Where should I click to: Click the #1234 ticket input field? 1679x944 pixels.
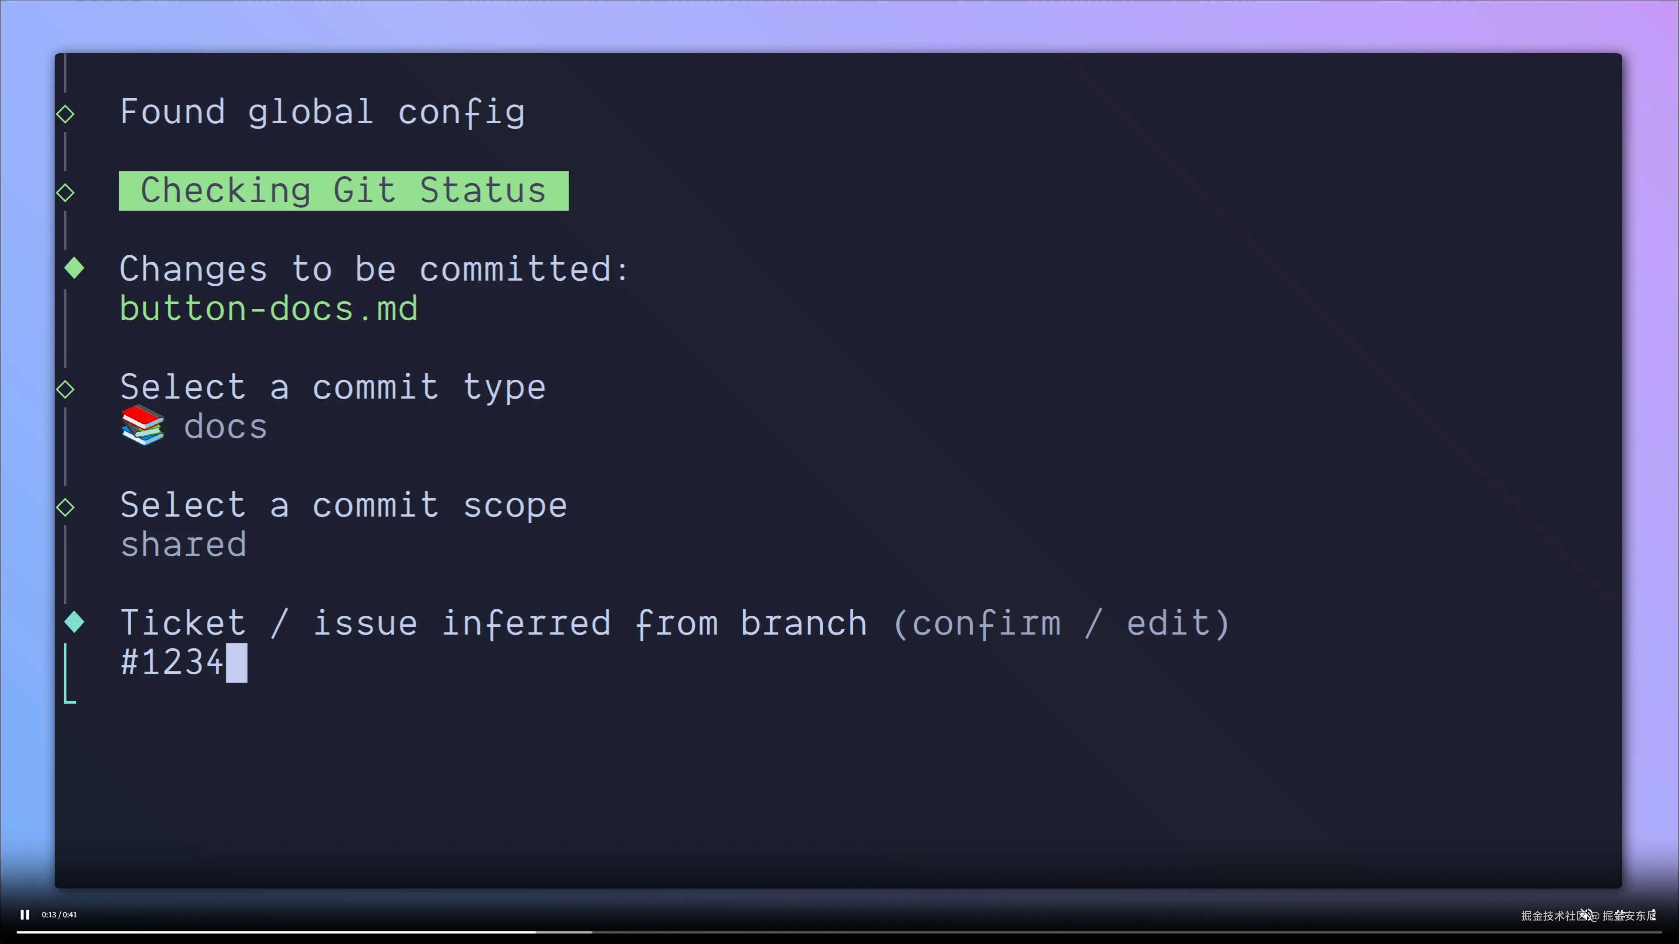click(x=183, y=662)
